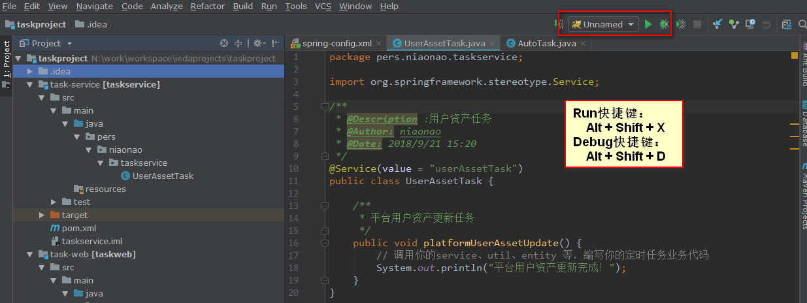Expand the target folder
This screenshot has width=807, height=303.
click(x=42, y=215)
